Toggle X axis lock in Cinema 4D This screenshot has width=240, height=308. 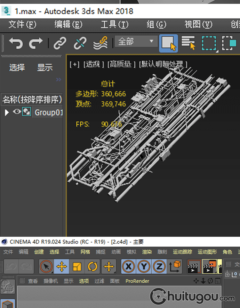click(129, 266)
